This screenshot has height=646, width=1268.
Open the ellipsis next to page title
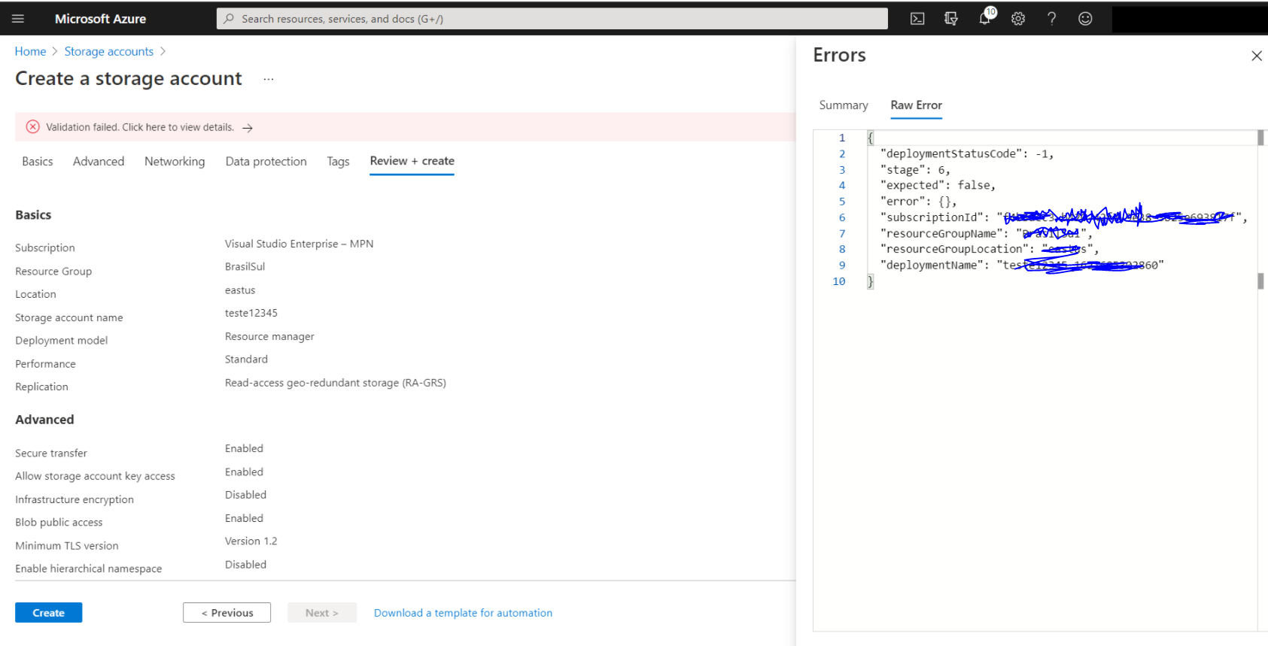(269, 79)
